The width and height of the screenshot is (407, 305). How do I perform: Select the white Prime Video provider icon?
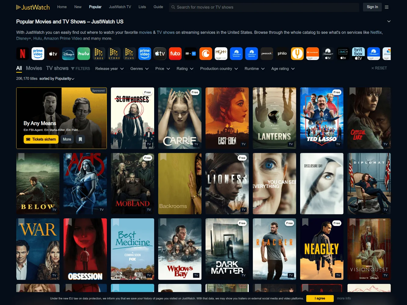pos(38,54)
